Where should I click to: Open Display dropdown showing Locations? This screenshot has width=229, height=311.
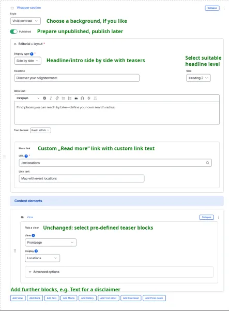(x=42, y=258)
